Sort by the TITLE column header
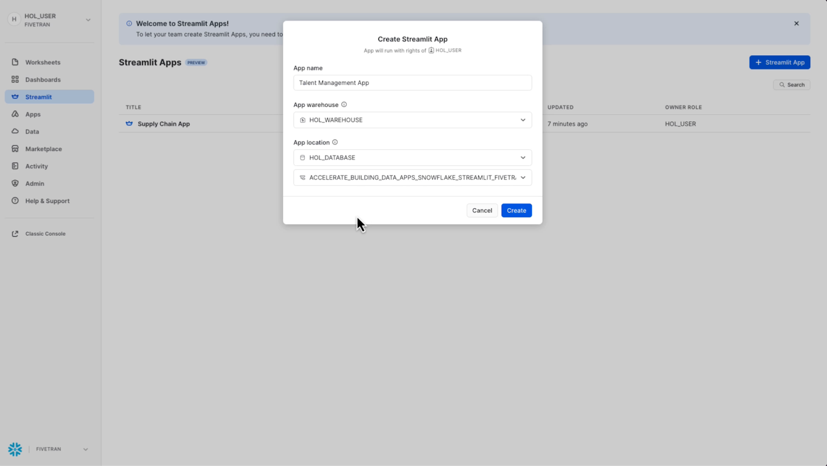Viewport: 827px width, 466px height. point(133,107)
